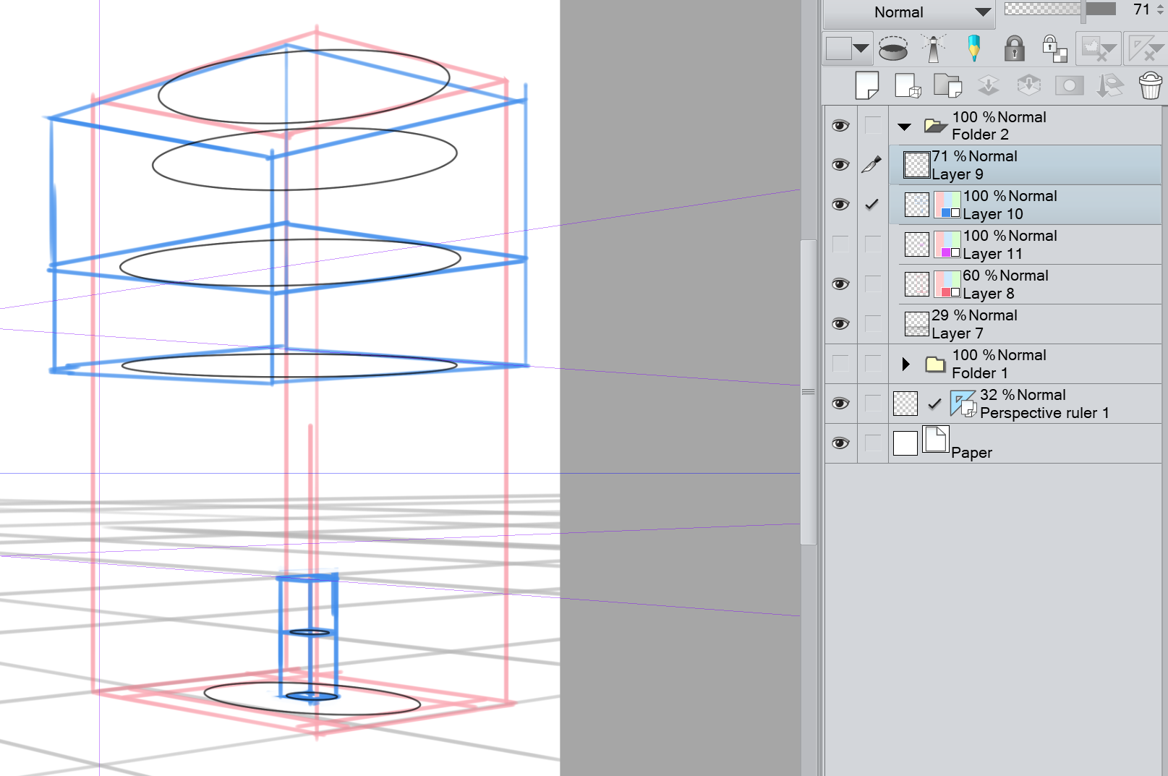Create a new vector layer
Image resolution: width=1168 pixels, height=776 pixels.
(907, 85)
